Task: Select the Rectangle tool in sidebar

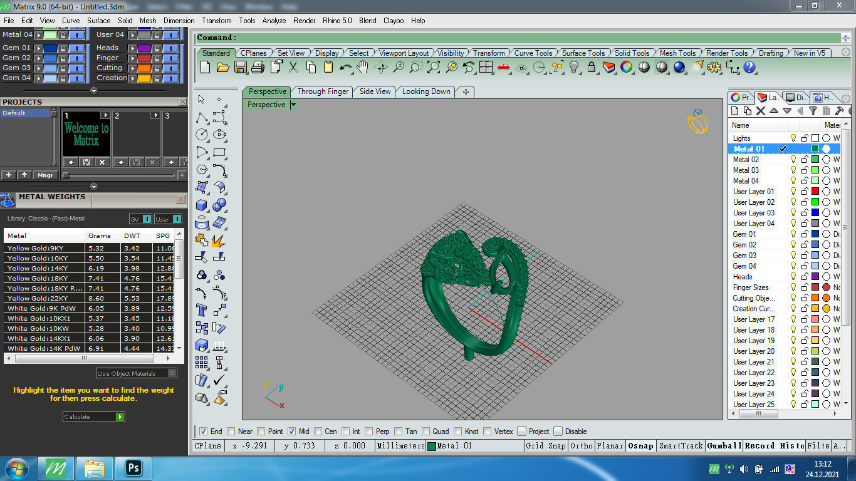Action: click(219, 152)
